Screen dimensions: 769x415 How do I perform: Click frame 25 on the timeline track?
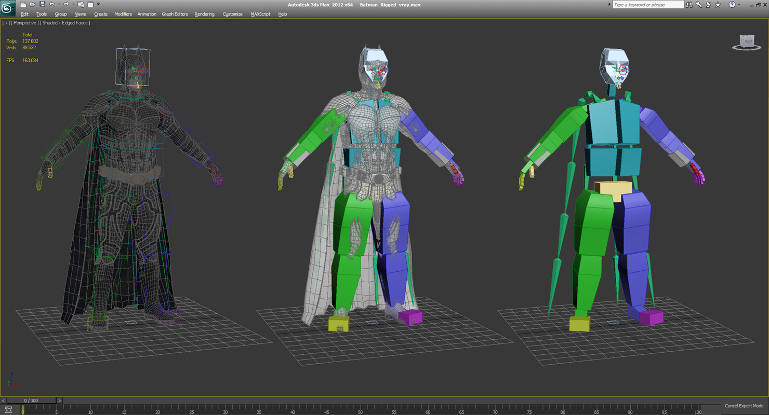tap(191, 410)
